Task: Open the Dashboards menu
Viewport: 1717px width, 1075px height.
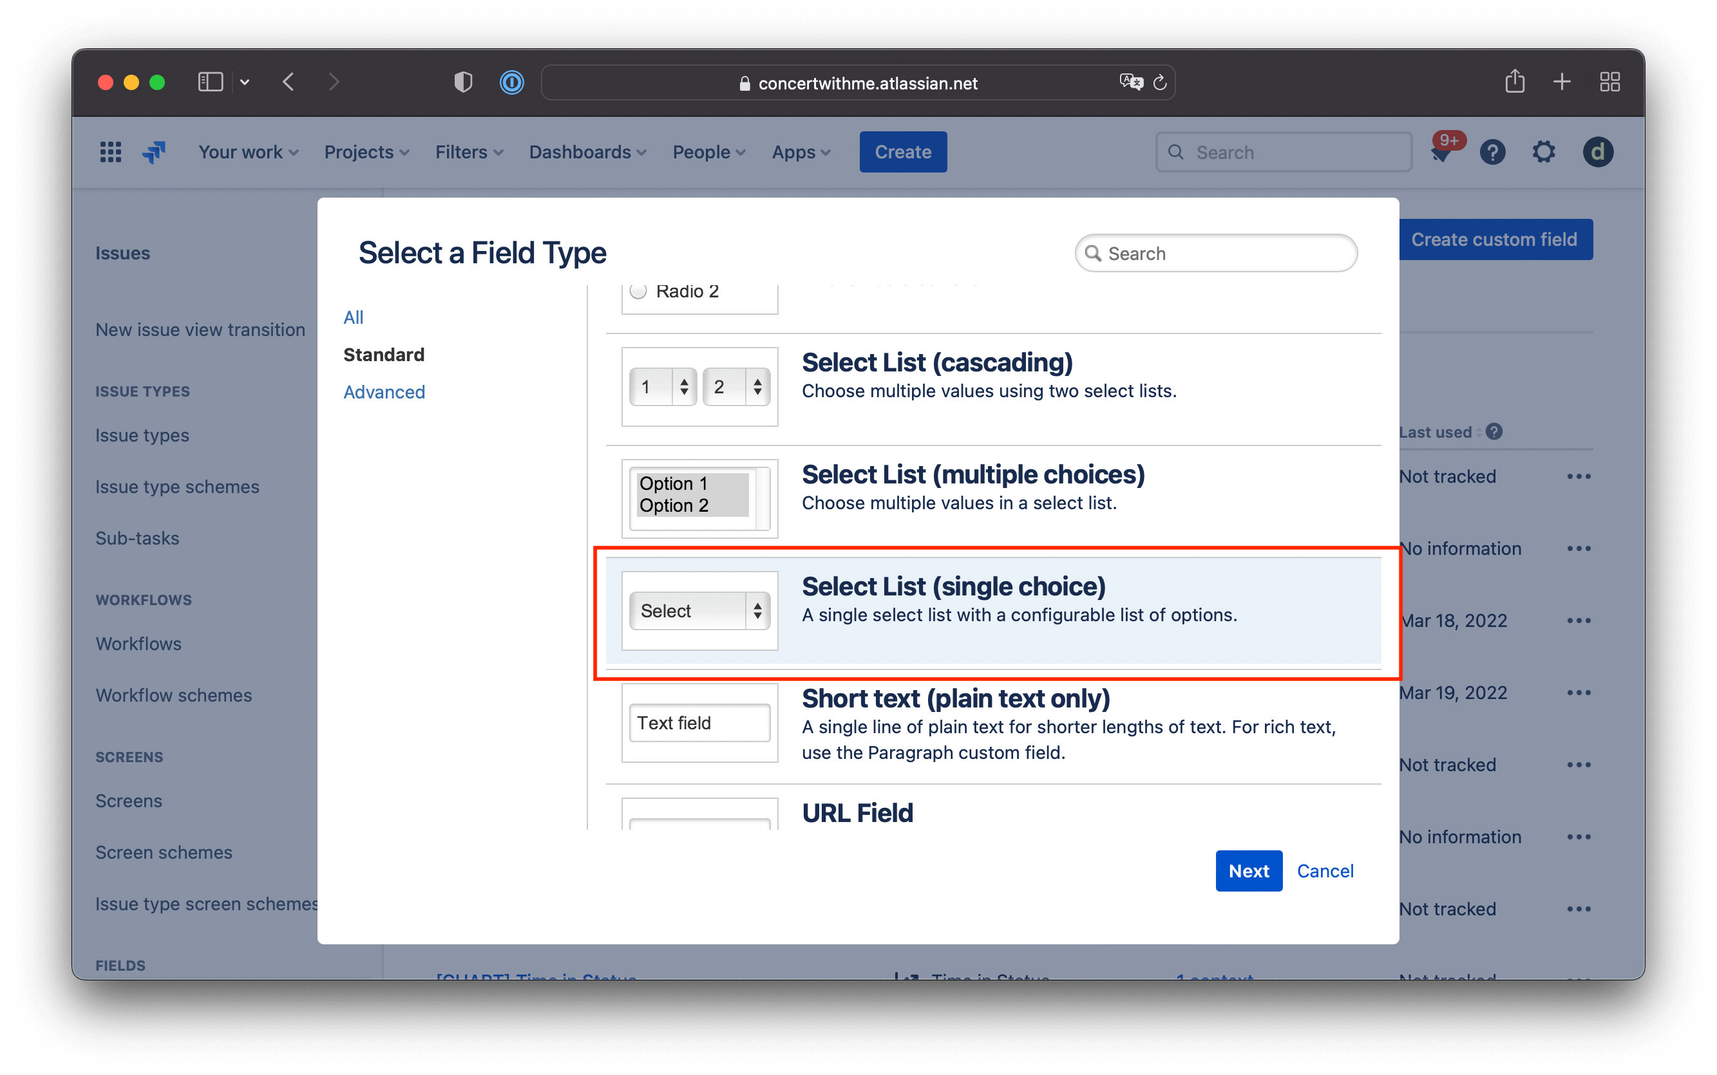Action: (587, 151)
